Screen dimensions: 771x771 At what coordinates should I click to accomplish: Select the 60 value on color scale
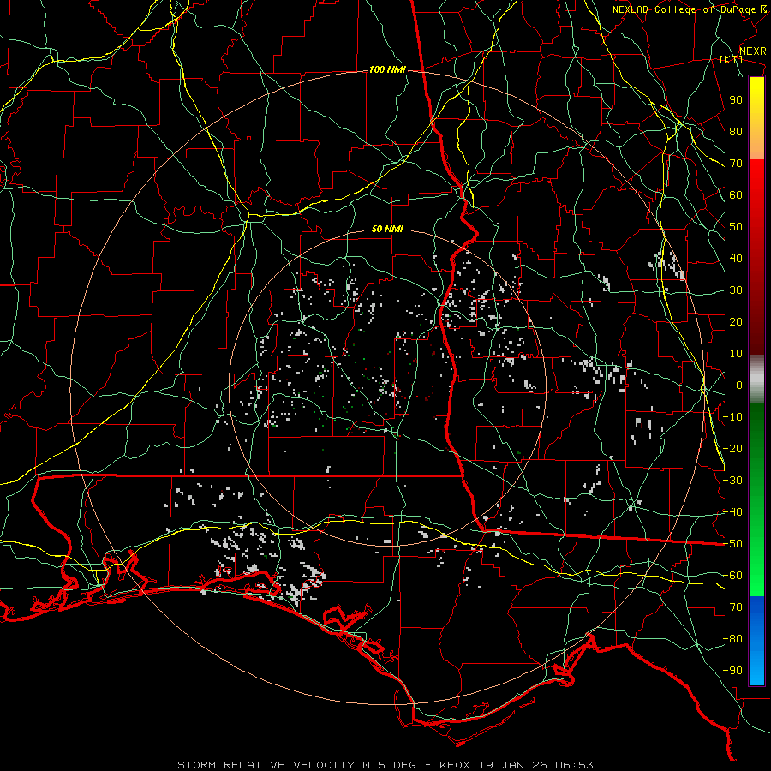736,195
